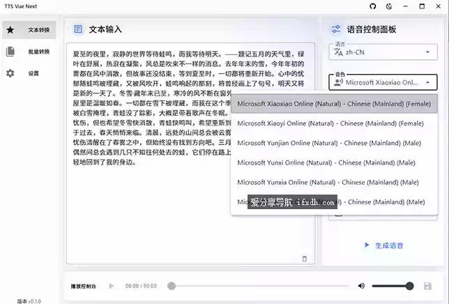Viewport: 449px width, 304px height.
Task: Maximize the TTS Vue Next window
Action: (x=422, y=6)
